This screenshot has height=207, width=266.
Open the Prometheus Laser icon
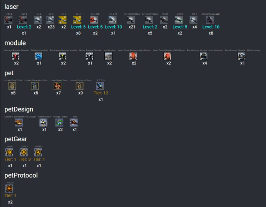(x=210, y=20)
